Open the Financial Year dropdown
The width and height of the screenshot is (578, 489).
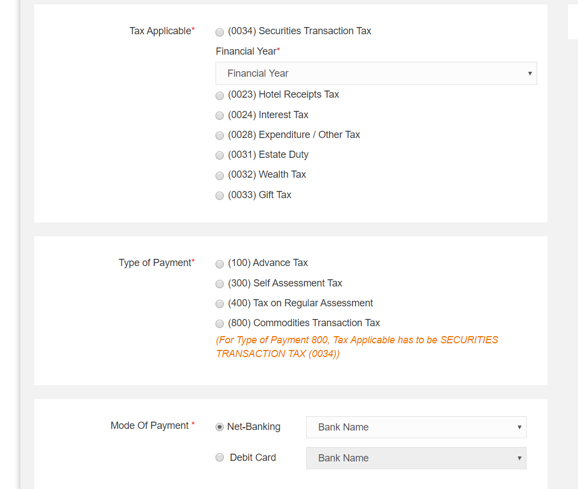click(x=376, y=73)
